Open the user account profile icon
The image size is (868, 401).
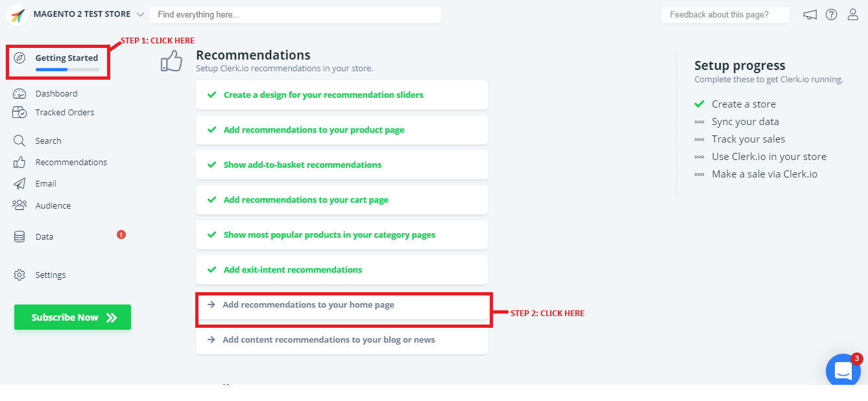click(x=853, y=15)
